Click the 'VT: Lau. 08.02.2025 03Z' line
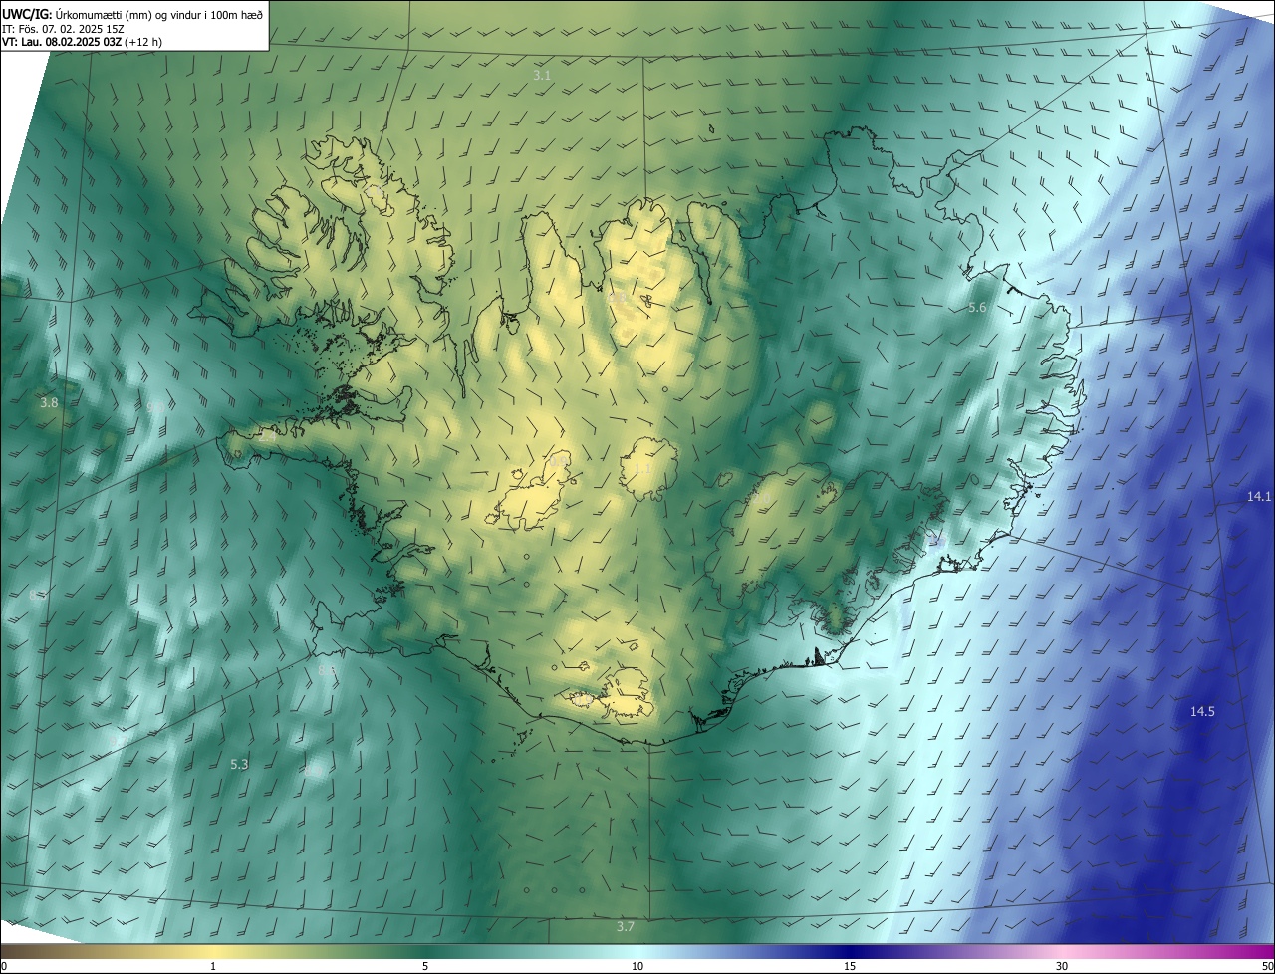 (84, 42)
